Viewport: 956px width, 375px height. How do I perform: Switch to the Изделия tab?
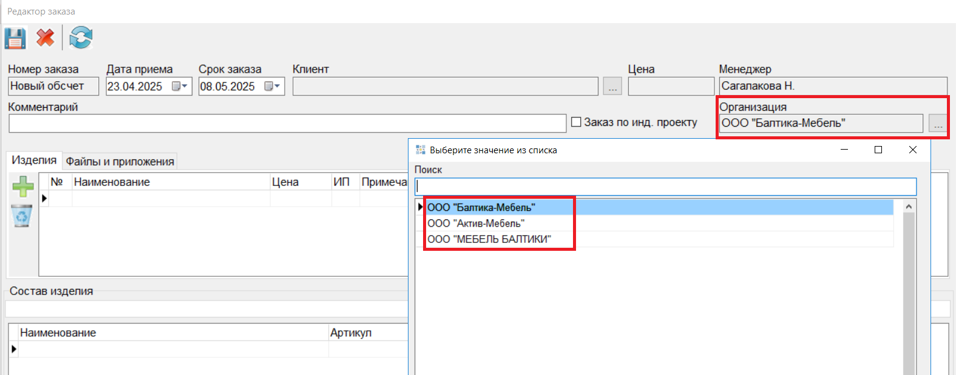point(34,161)
